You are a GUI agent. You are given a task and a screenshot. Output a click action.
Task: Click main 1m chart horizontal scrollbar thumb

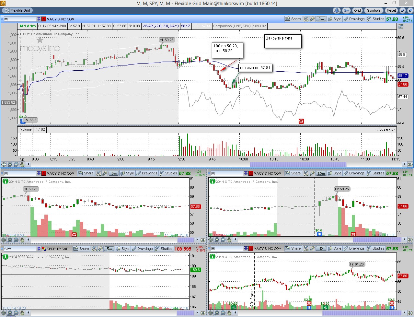(298, 164)
